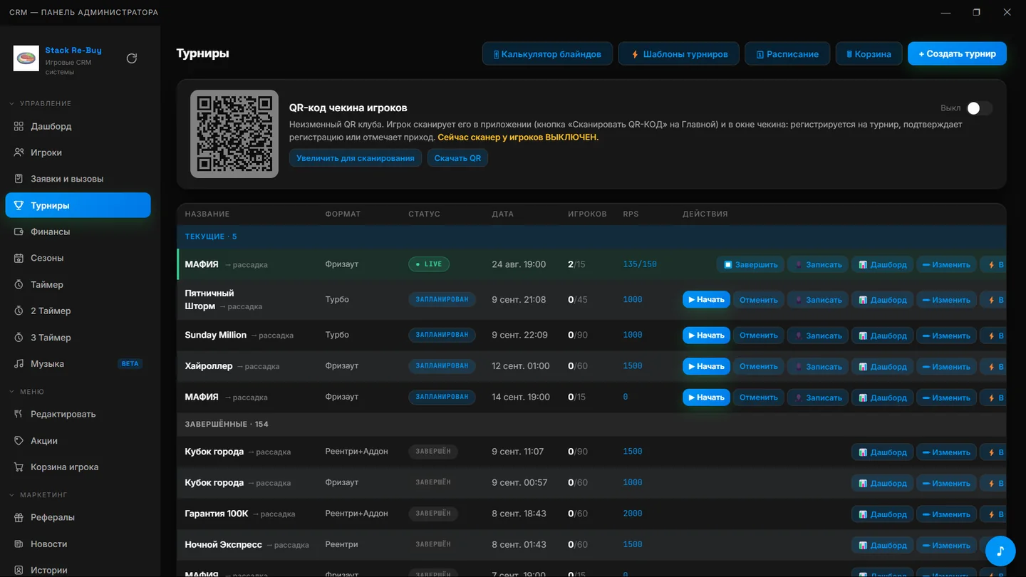Click the Stack Re-Buy club logo
Image resolution: width=1026 pixels, height=577 pixels.
tap(26, 58)
